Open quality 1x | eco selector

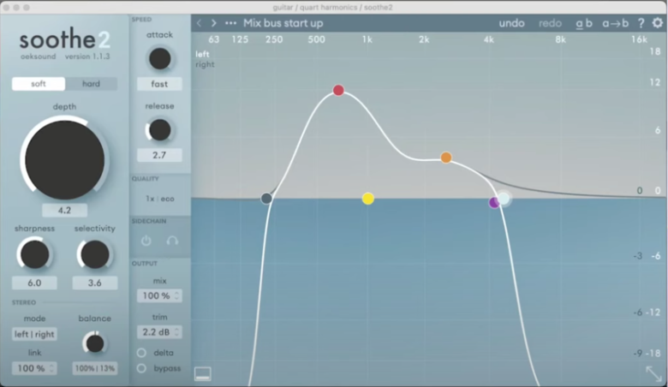(160, 199)
